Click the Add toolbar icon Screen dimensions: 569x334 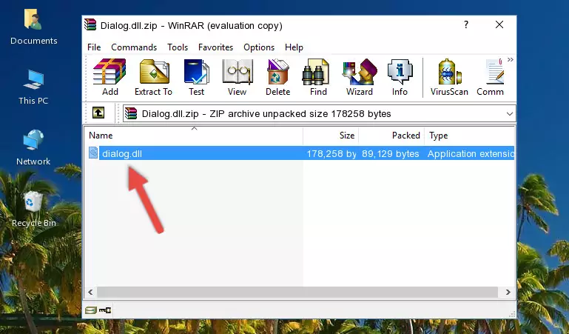110,77
